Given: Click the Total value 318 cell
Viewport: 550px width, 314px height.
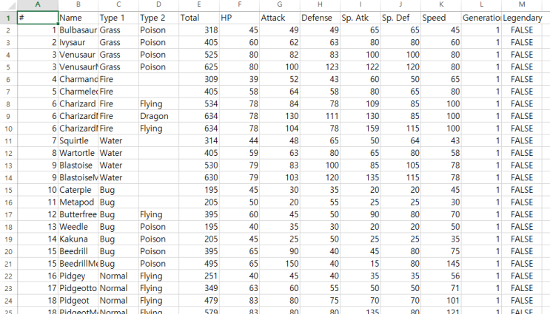Looking at the screenshot, I should click(198, 30).
